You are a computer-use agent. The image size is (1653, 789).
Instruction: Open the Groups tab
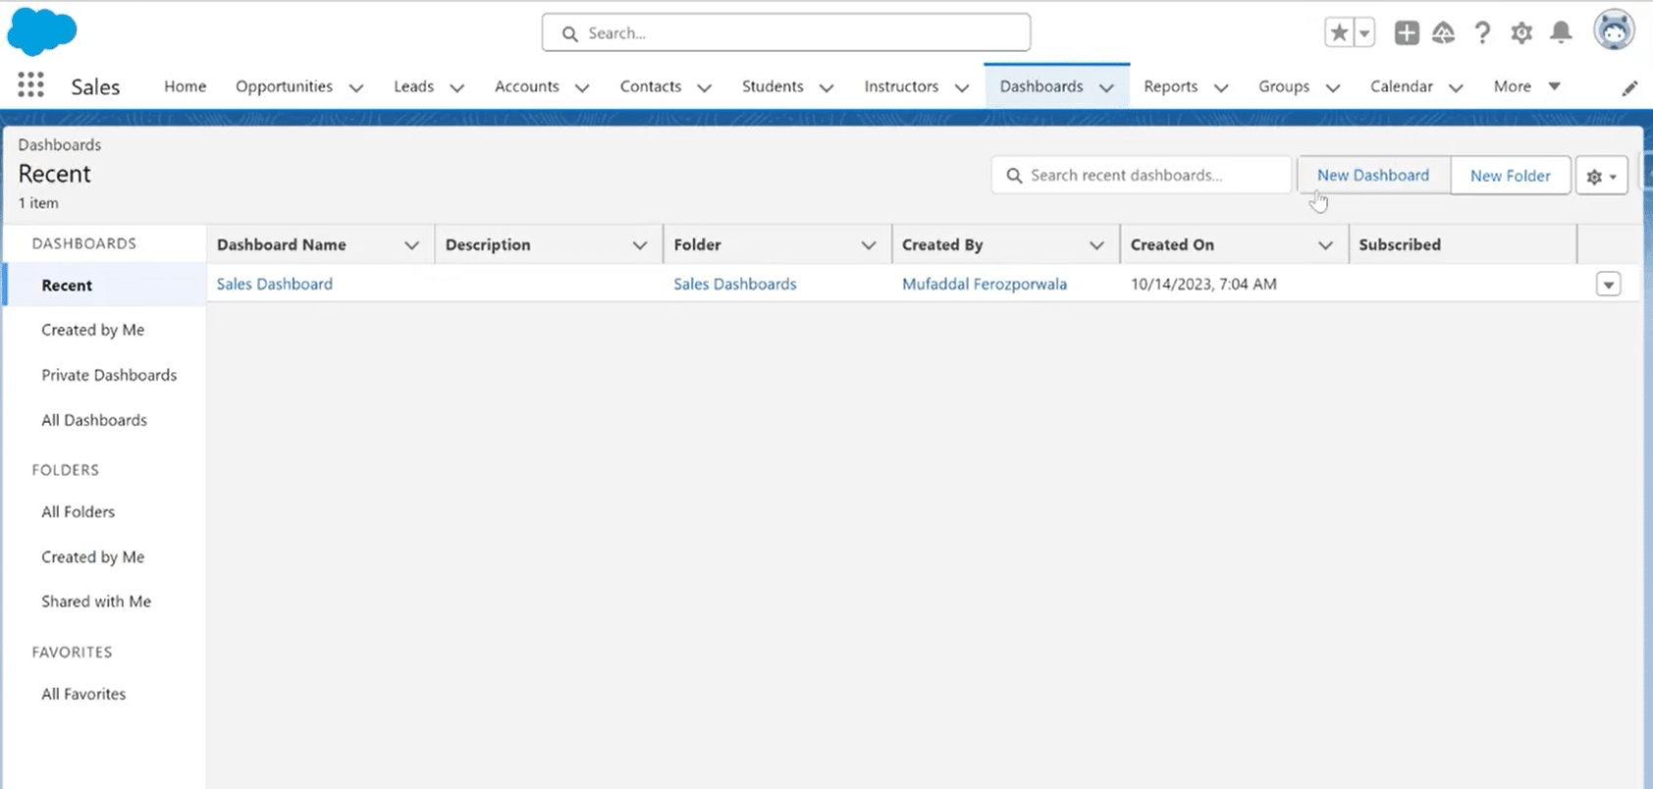click(1284, 86)
